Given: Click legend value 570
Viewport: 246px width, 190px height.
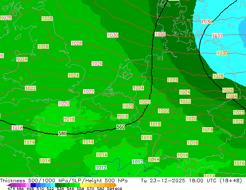Looking at the screenshot, I should 90,188.
